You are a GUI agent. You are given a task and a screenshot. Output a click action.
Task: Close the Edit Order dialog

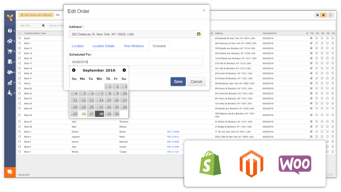tap(204, 10)
